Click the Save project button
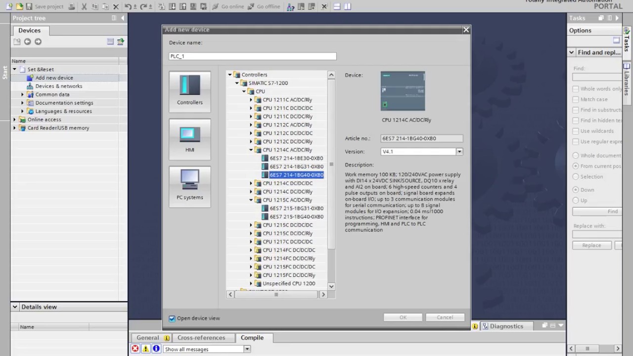Viewport: 633px width, 356px height. 45,6
